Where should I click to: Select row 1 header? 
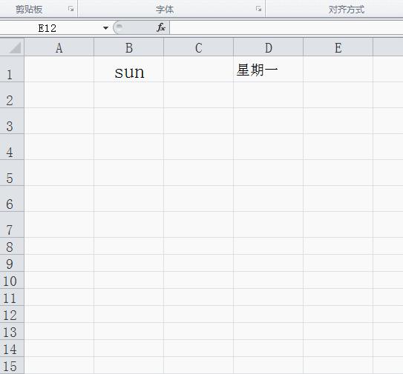pos(12,70)
